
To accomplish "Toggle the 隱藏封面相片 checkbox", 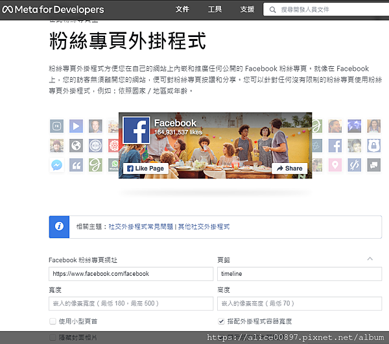I will [x=53, y=338].
